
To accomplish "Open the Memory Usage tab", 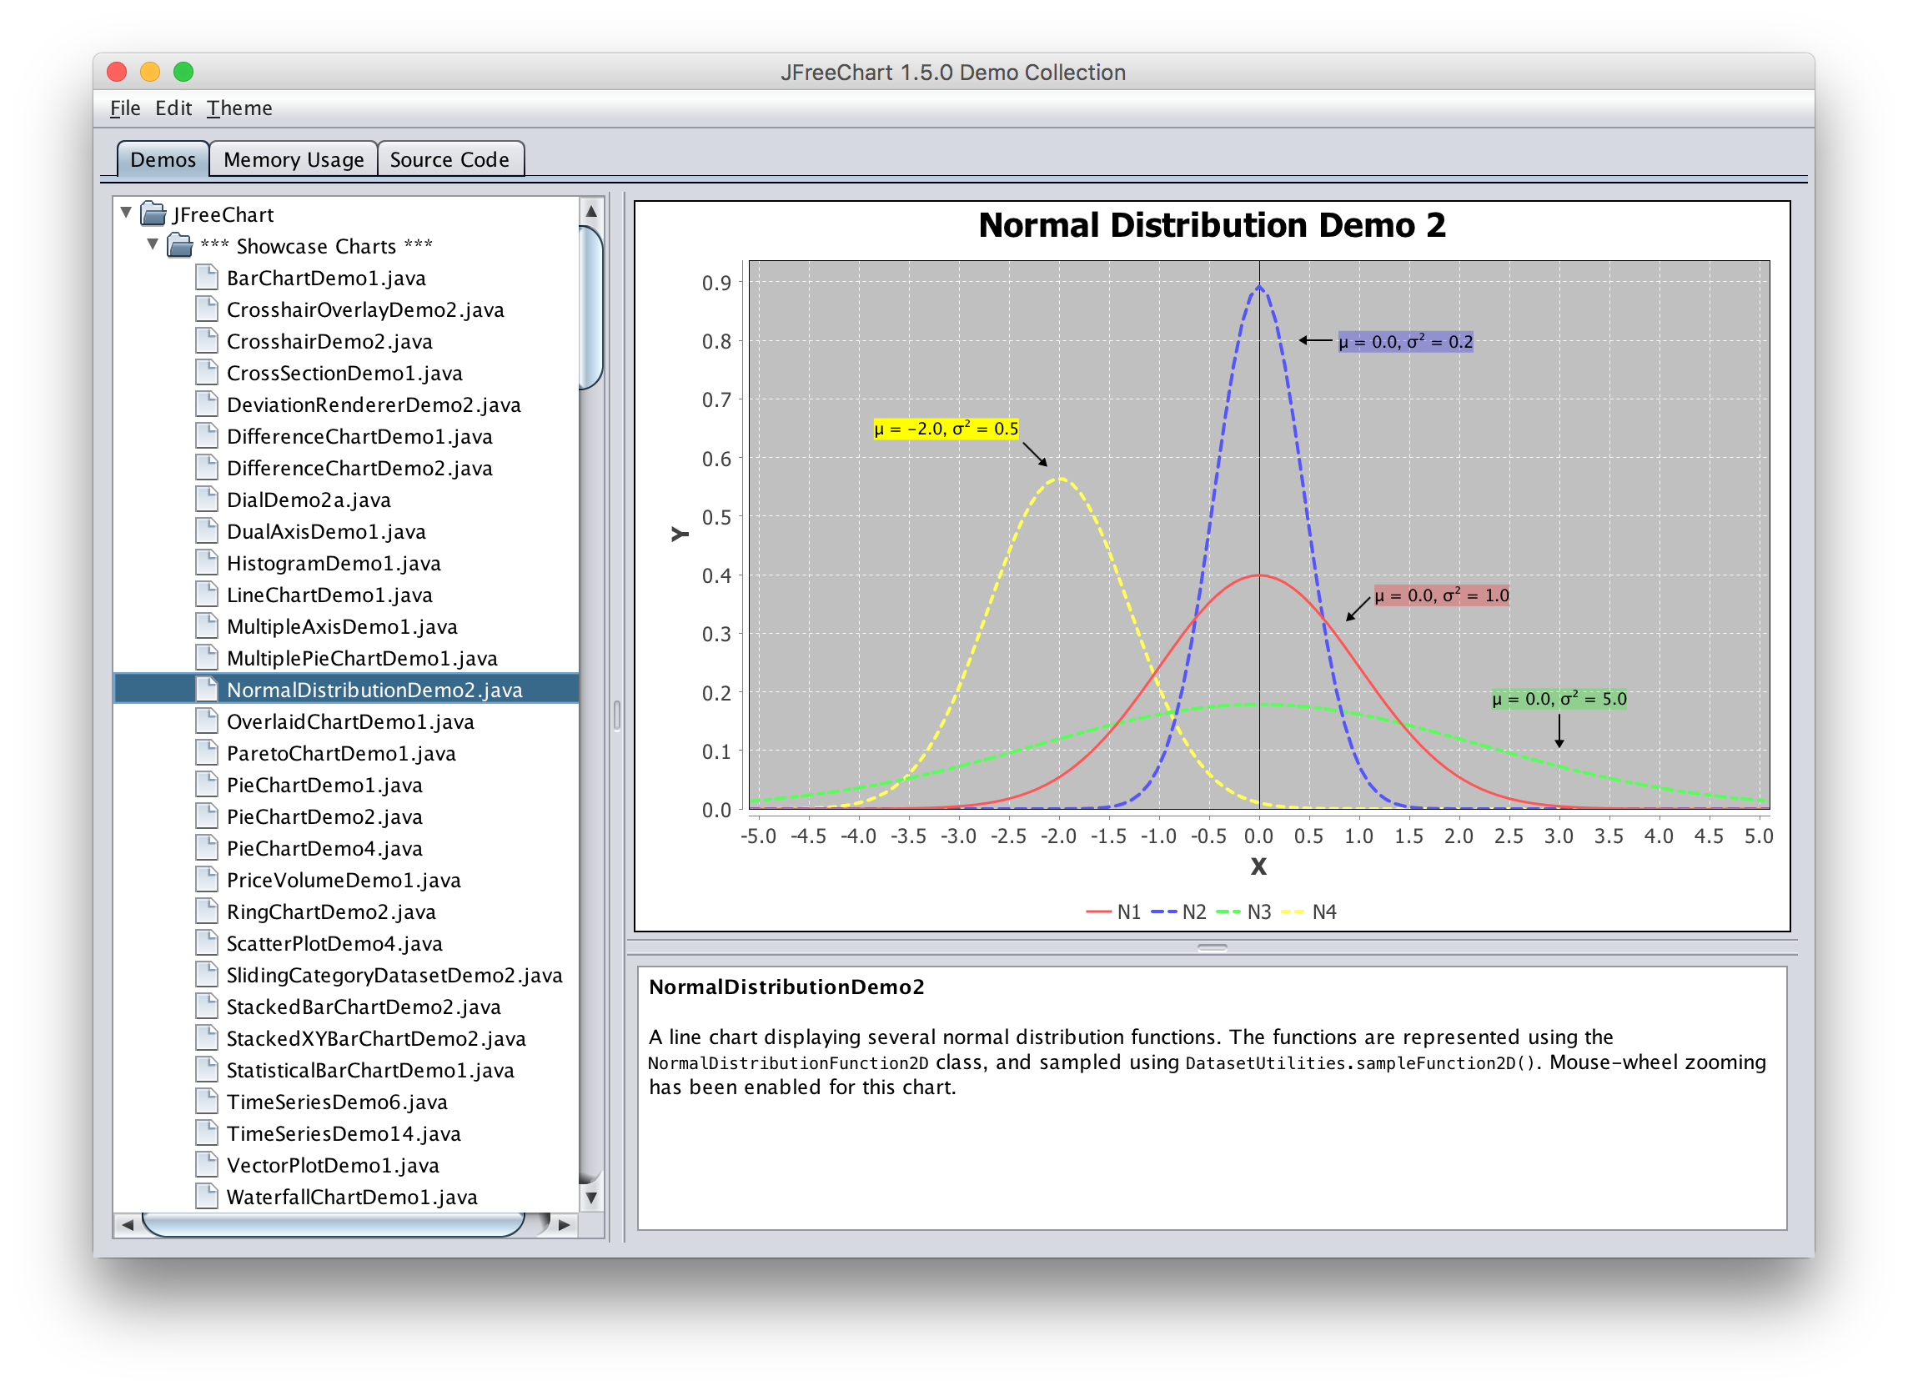I will pyautogui.click(x=294, y=159).
